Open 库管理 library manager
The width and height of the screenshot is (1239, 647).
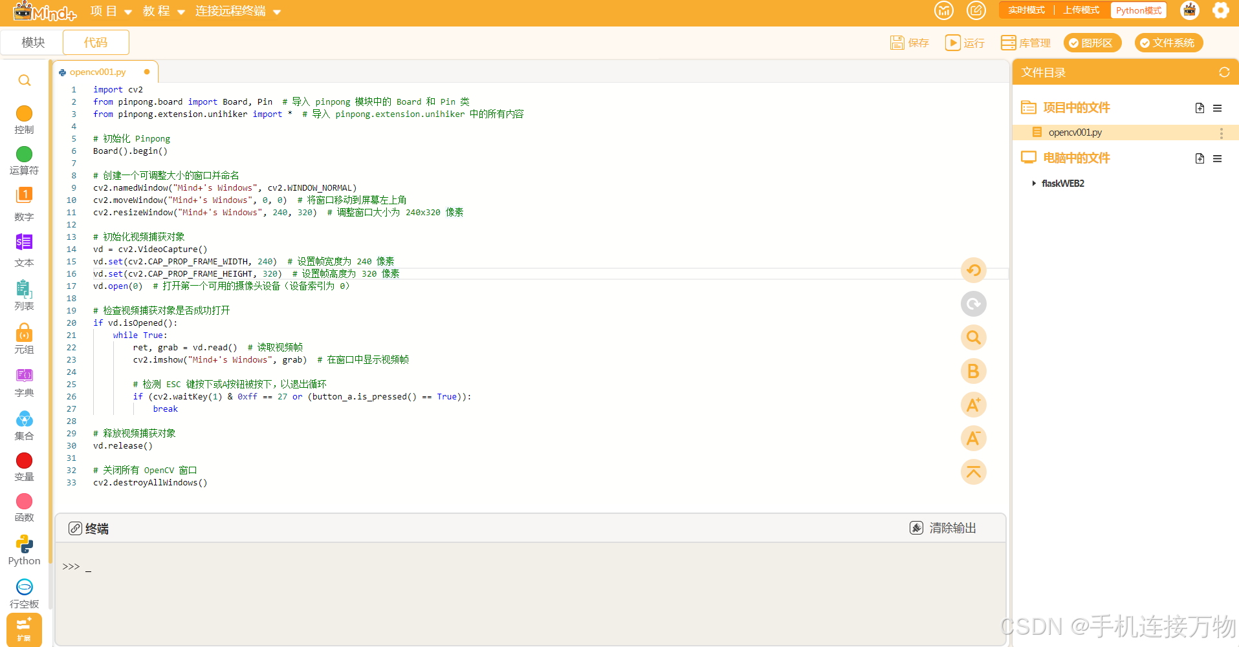point(1025,43)
